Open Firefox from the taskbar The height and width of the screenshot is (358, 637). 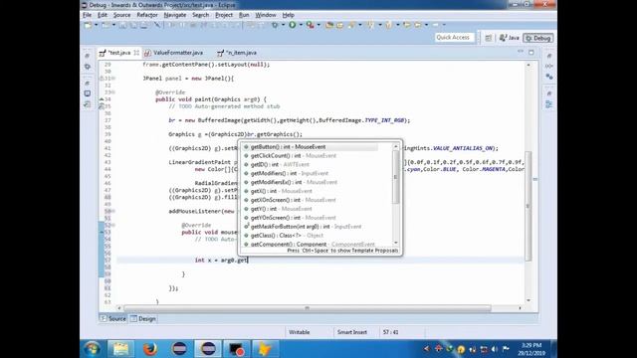point(150,349)
